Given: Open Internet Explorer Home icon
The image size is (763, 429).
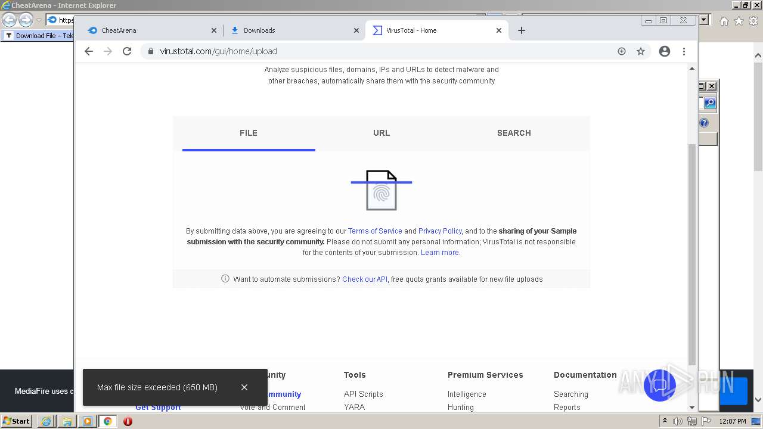Looking at the screenshot, I should 724,21.
